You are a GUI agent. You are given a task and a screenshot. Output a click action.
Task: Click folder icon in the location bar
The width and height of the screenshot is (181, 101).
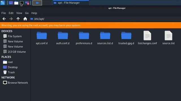click(x=32, y=19)
